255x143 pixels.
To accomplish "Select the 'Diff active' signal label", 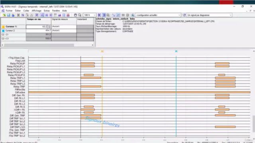I will [20, 93].
